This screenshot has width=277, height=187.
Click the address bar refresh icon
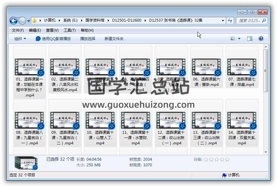click(230, 20)
